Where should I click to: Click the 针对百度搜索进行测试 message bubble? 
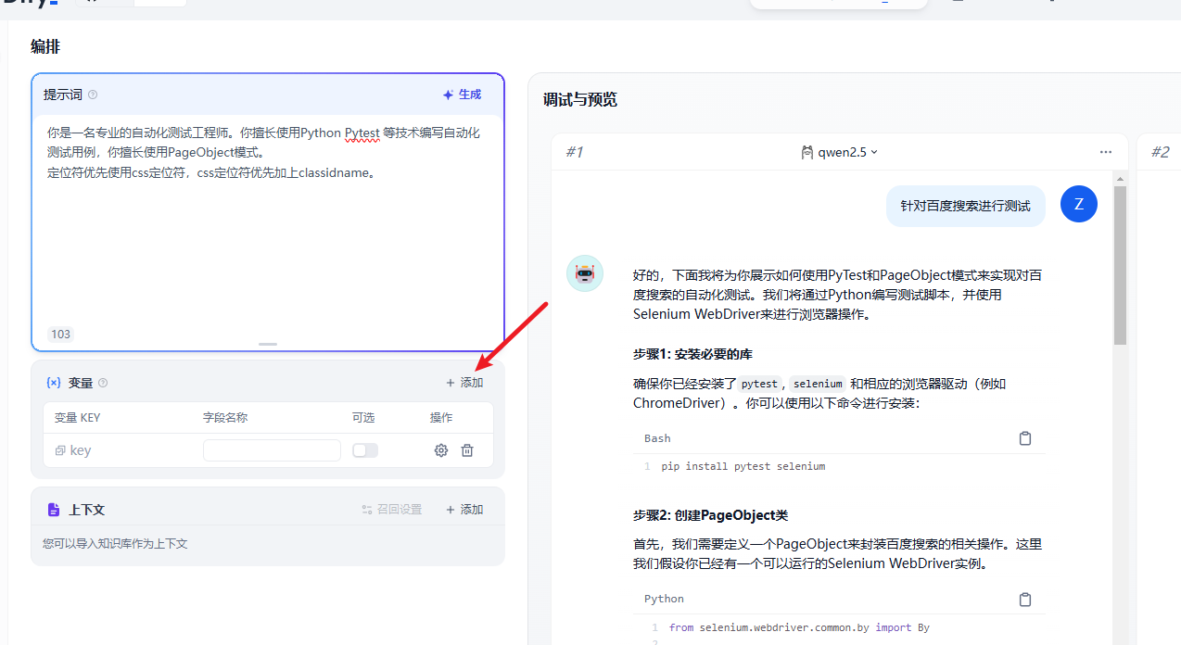tap(966, 206)
